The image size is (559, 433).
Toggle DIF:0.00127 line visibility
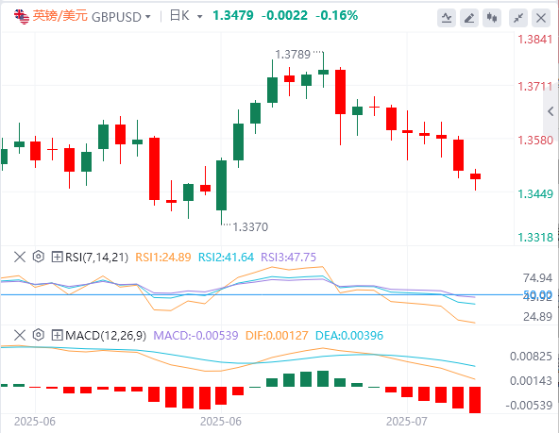pos(277,336)
